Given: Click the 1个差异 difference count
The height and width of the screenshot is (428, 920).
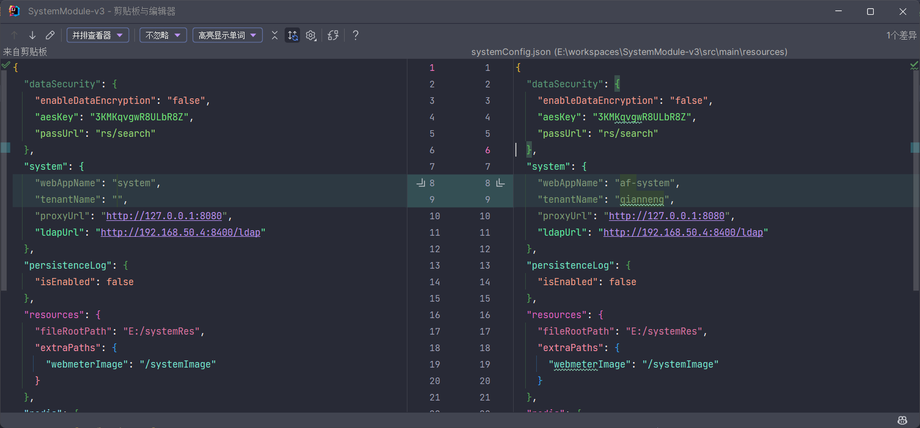Looking at the screenshot, I should (901, 35).
